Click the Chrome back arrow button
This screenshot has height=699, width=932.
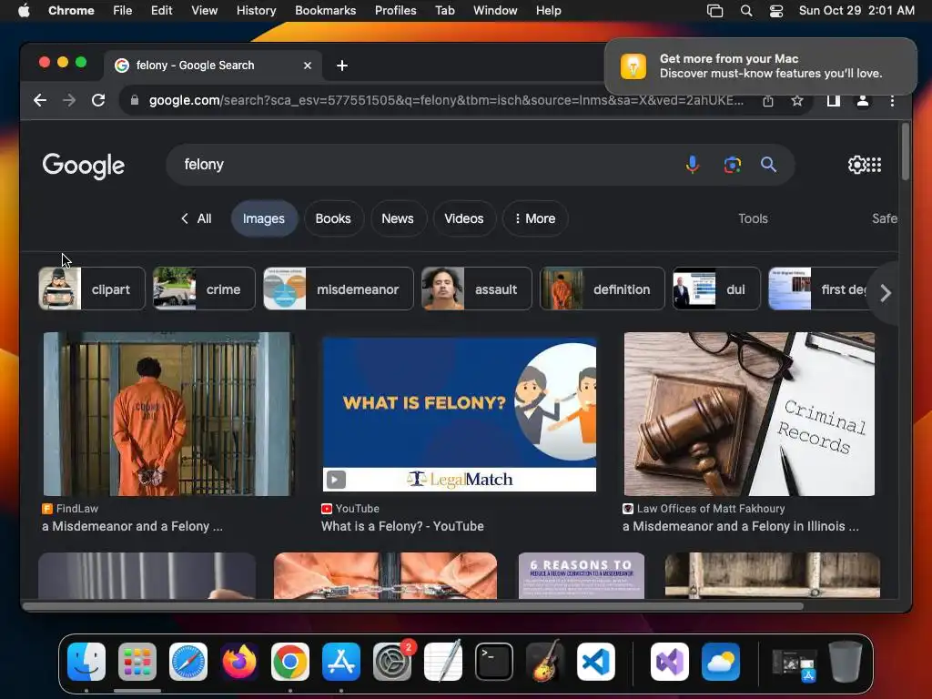tap(40, 100)
